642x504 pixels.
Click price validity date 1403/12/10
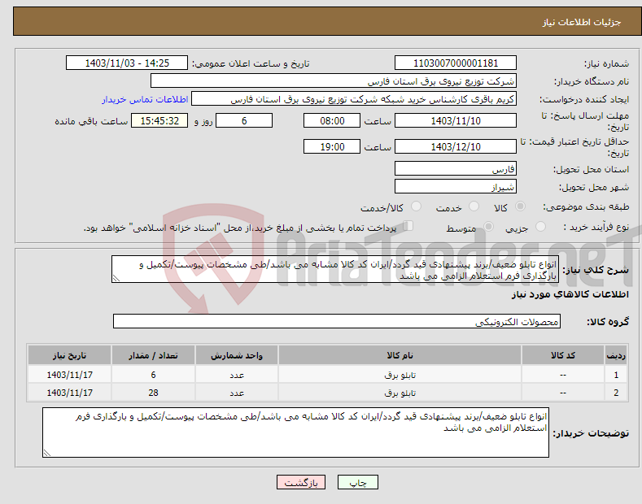point(456,146)
